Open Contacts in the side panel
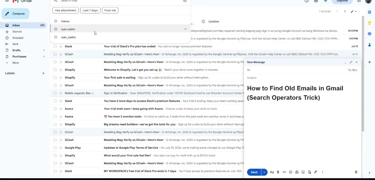The width and height of the screenshot is (375, 180). pos(369,45)
